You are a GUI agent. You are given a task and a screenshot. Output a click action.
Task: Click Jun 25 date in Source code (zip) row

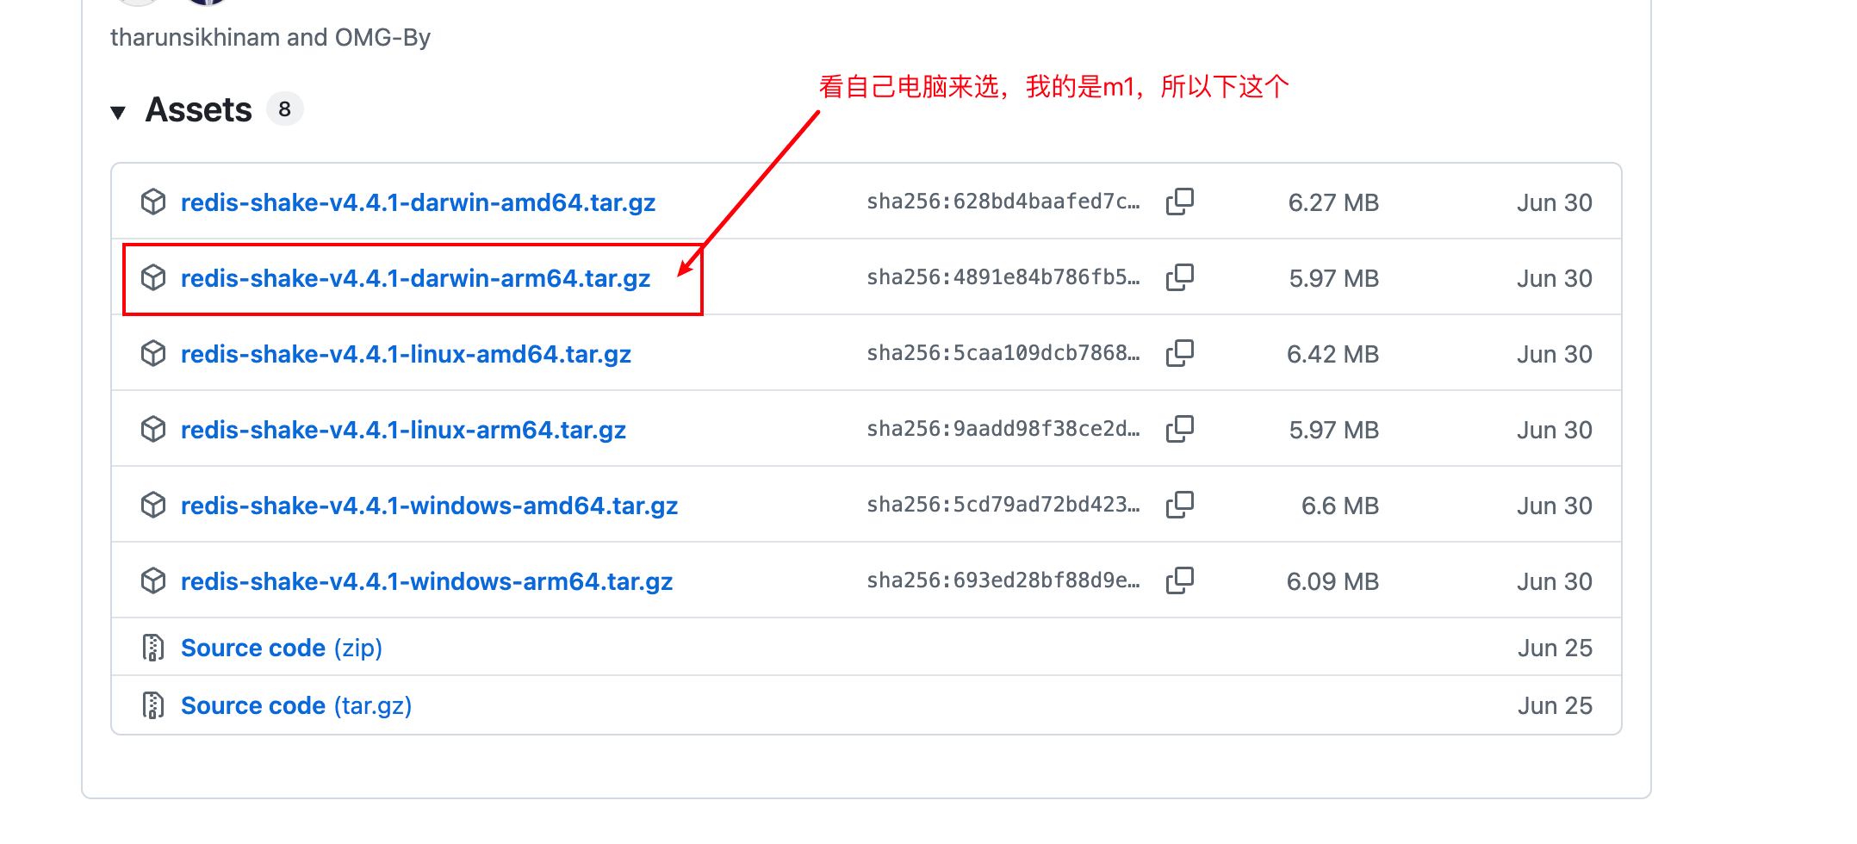(1555, 648)
